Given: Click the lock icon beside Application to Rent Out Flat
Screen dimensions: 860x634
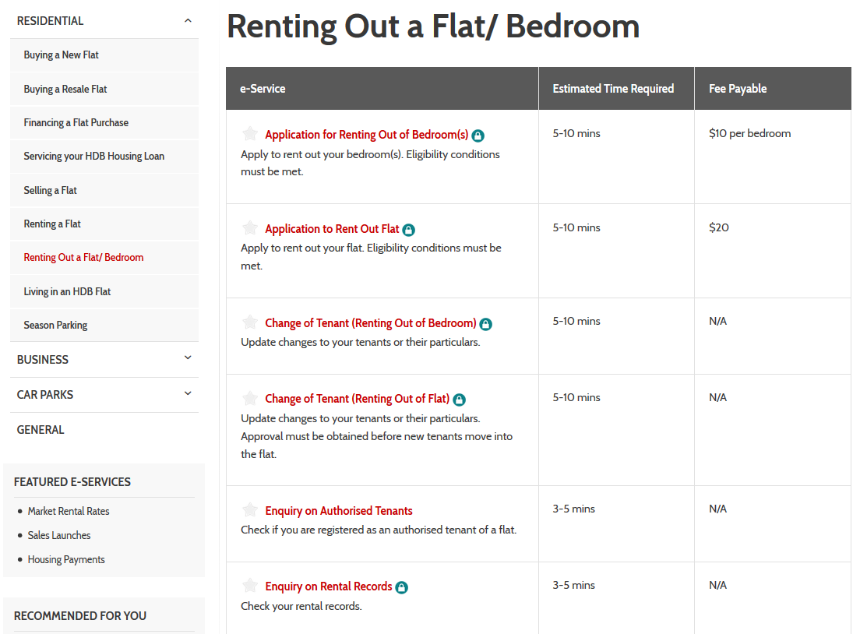Looking at the screenshot, I should [409, 229].
